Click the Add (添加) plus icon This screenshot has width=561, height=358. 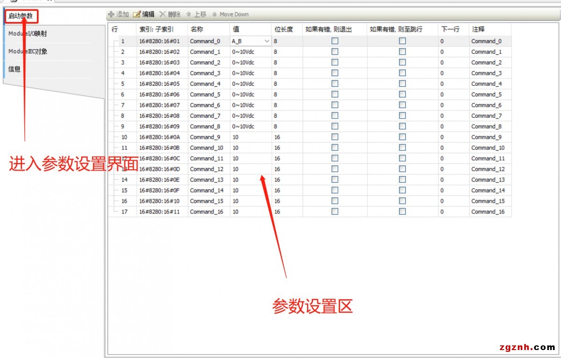point(111,14)
